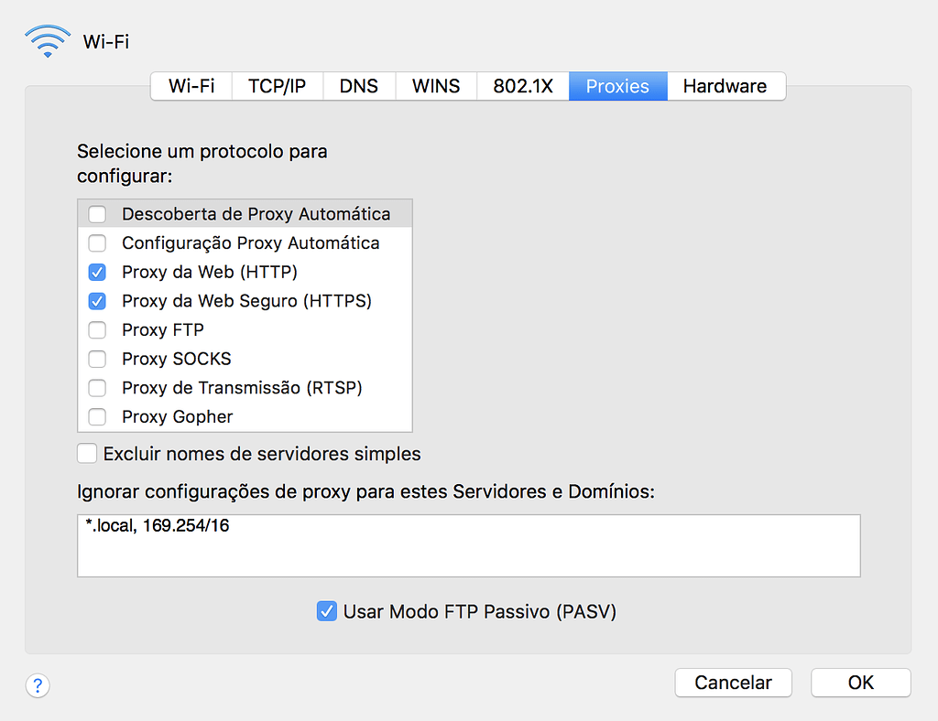The width and height of the screenshot is (938, 721).
Task: Disable Usar Modo FTP Passivo (PASV)
Action: click(327, 611)
